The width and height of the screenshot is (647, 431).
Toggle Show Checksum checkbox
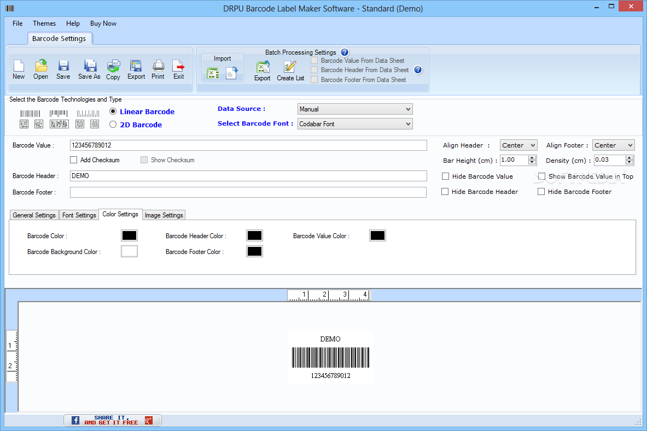pos(144,160)
